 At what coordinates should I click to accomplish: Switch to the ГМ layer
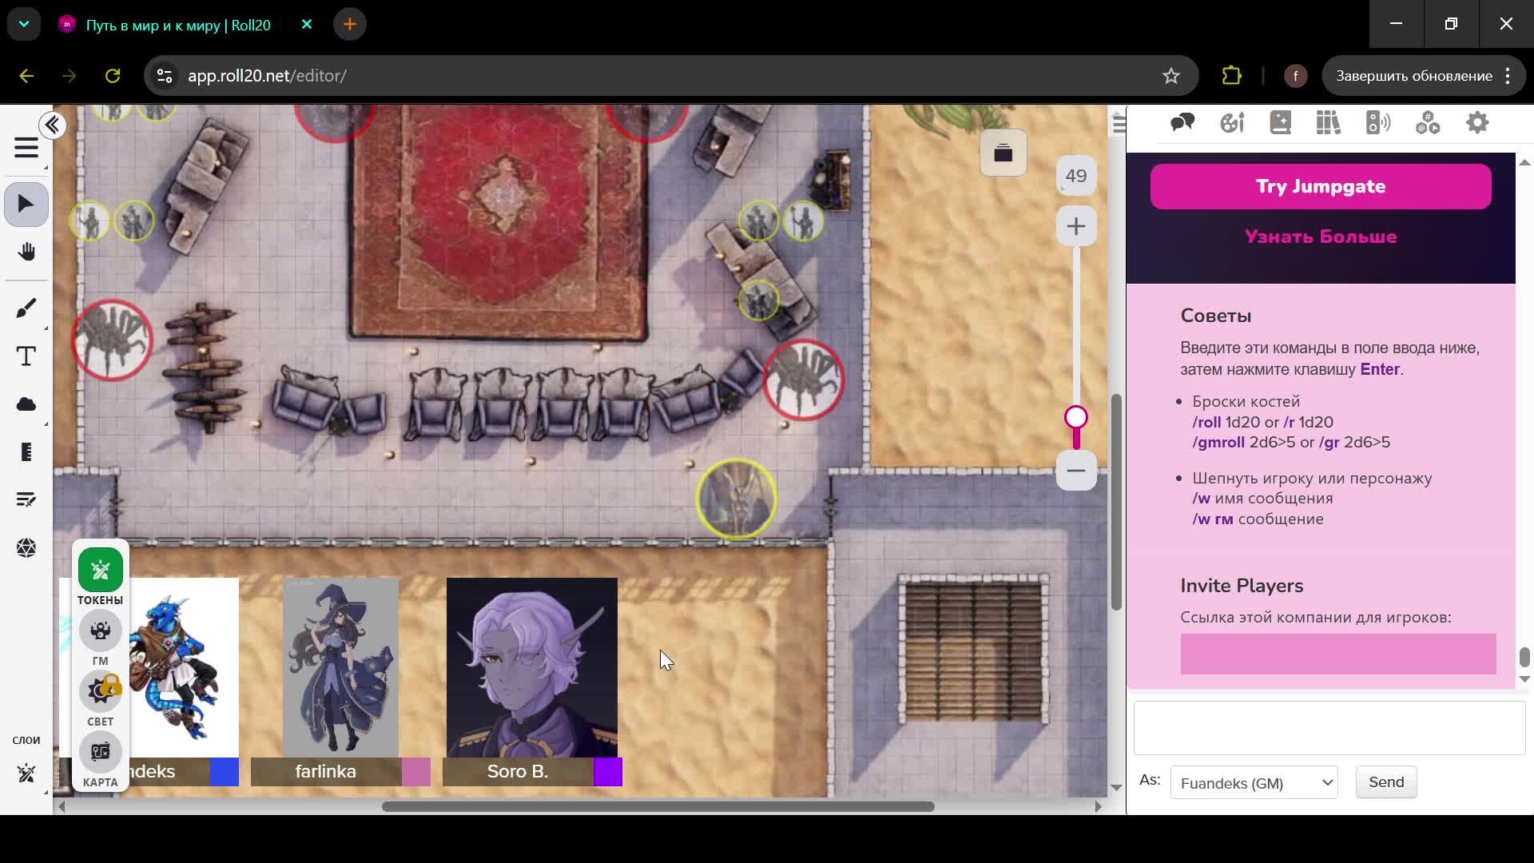pos(101,631)
